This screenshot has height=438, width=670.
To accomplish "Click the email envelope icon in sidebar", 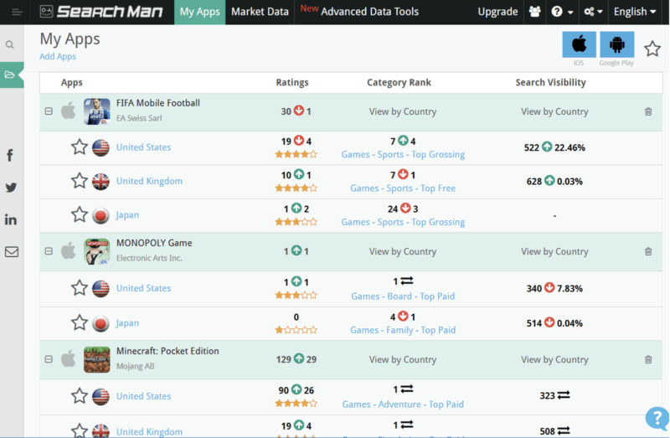I will tap(11, 251).
